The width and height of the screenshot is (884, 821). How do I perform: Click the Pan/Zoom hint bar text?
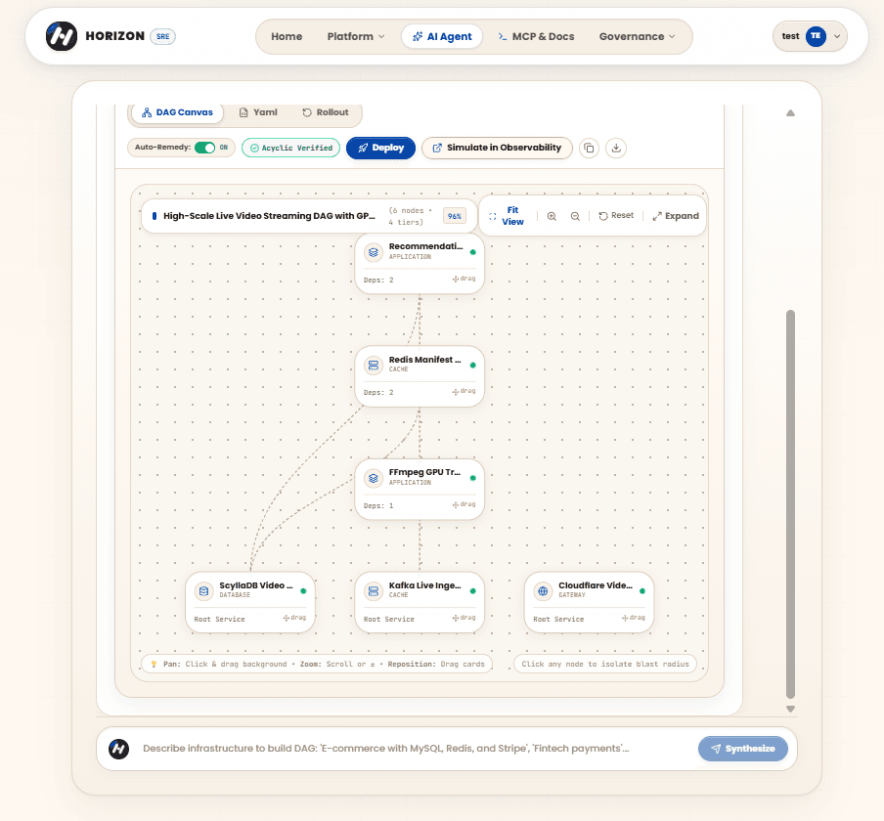point(318,665)
